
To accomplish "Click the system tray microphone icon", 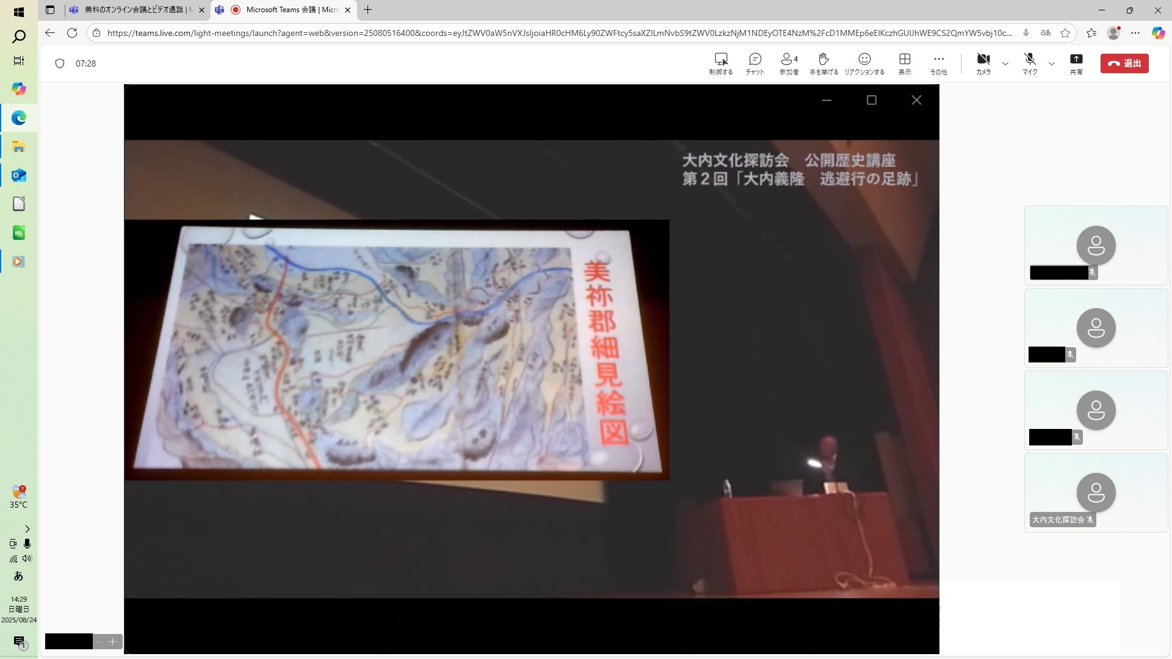I will tap(27, 544).
